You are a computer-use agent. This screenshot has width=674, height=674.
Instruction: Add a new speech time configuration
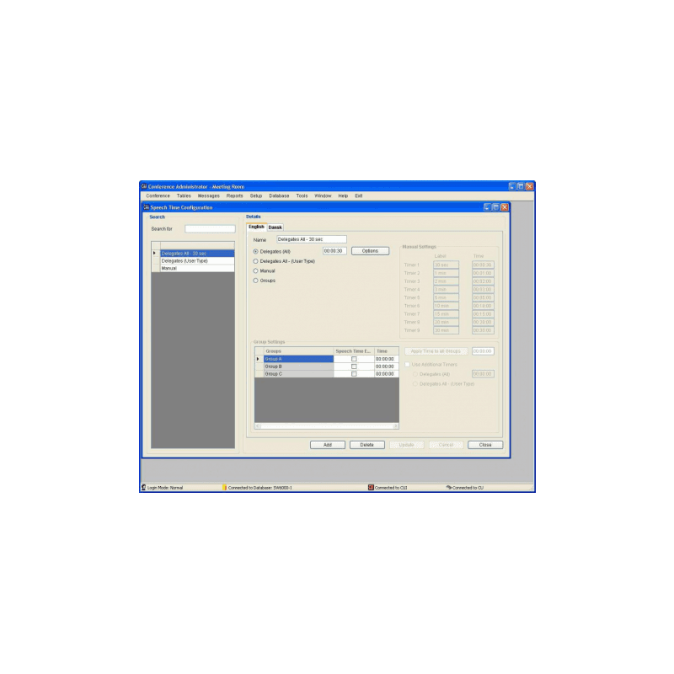[x=327, y=444]
